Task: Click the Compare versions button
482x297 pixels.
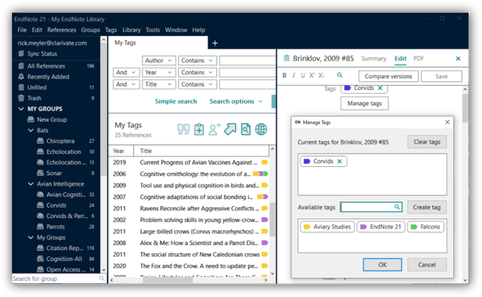Action: coord(388,76)
